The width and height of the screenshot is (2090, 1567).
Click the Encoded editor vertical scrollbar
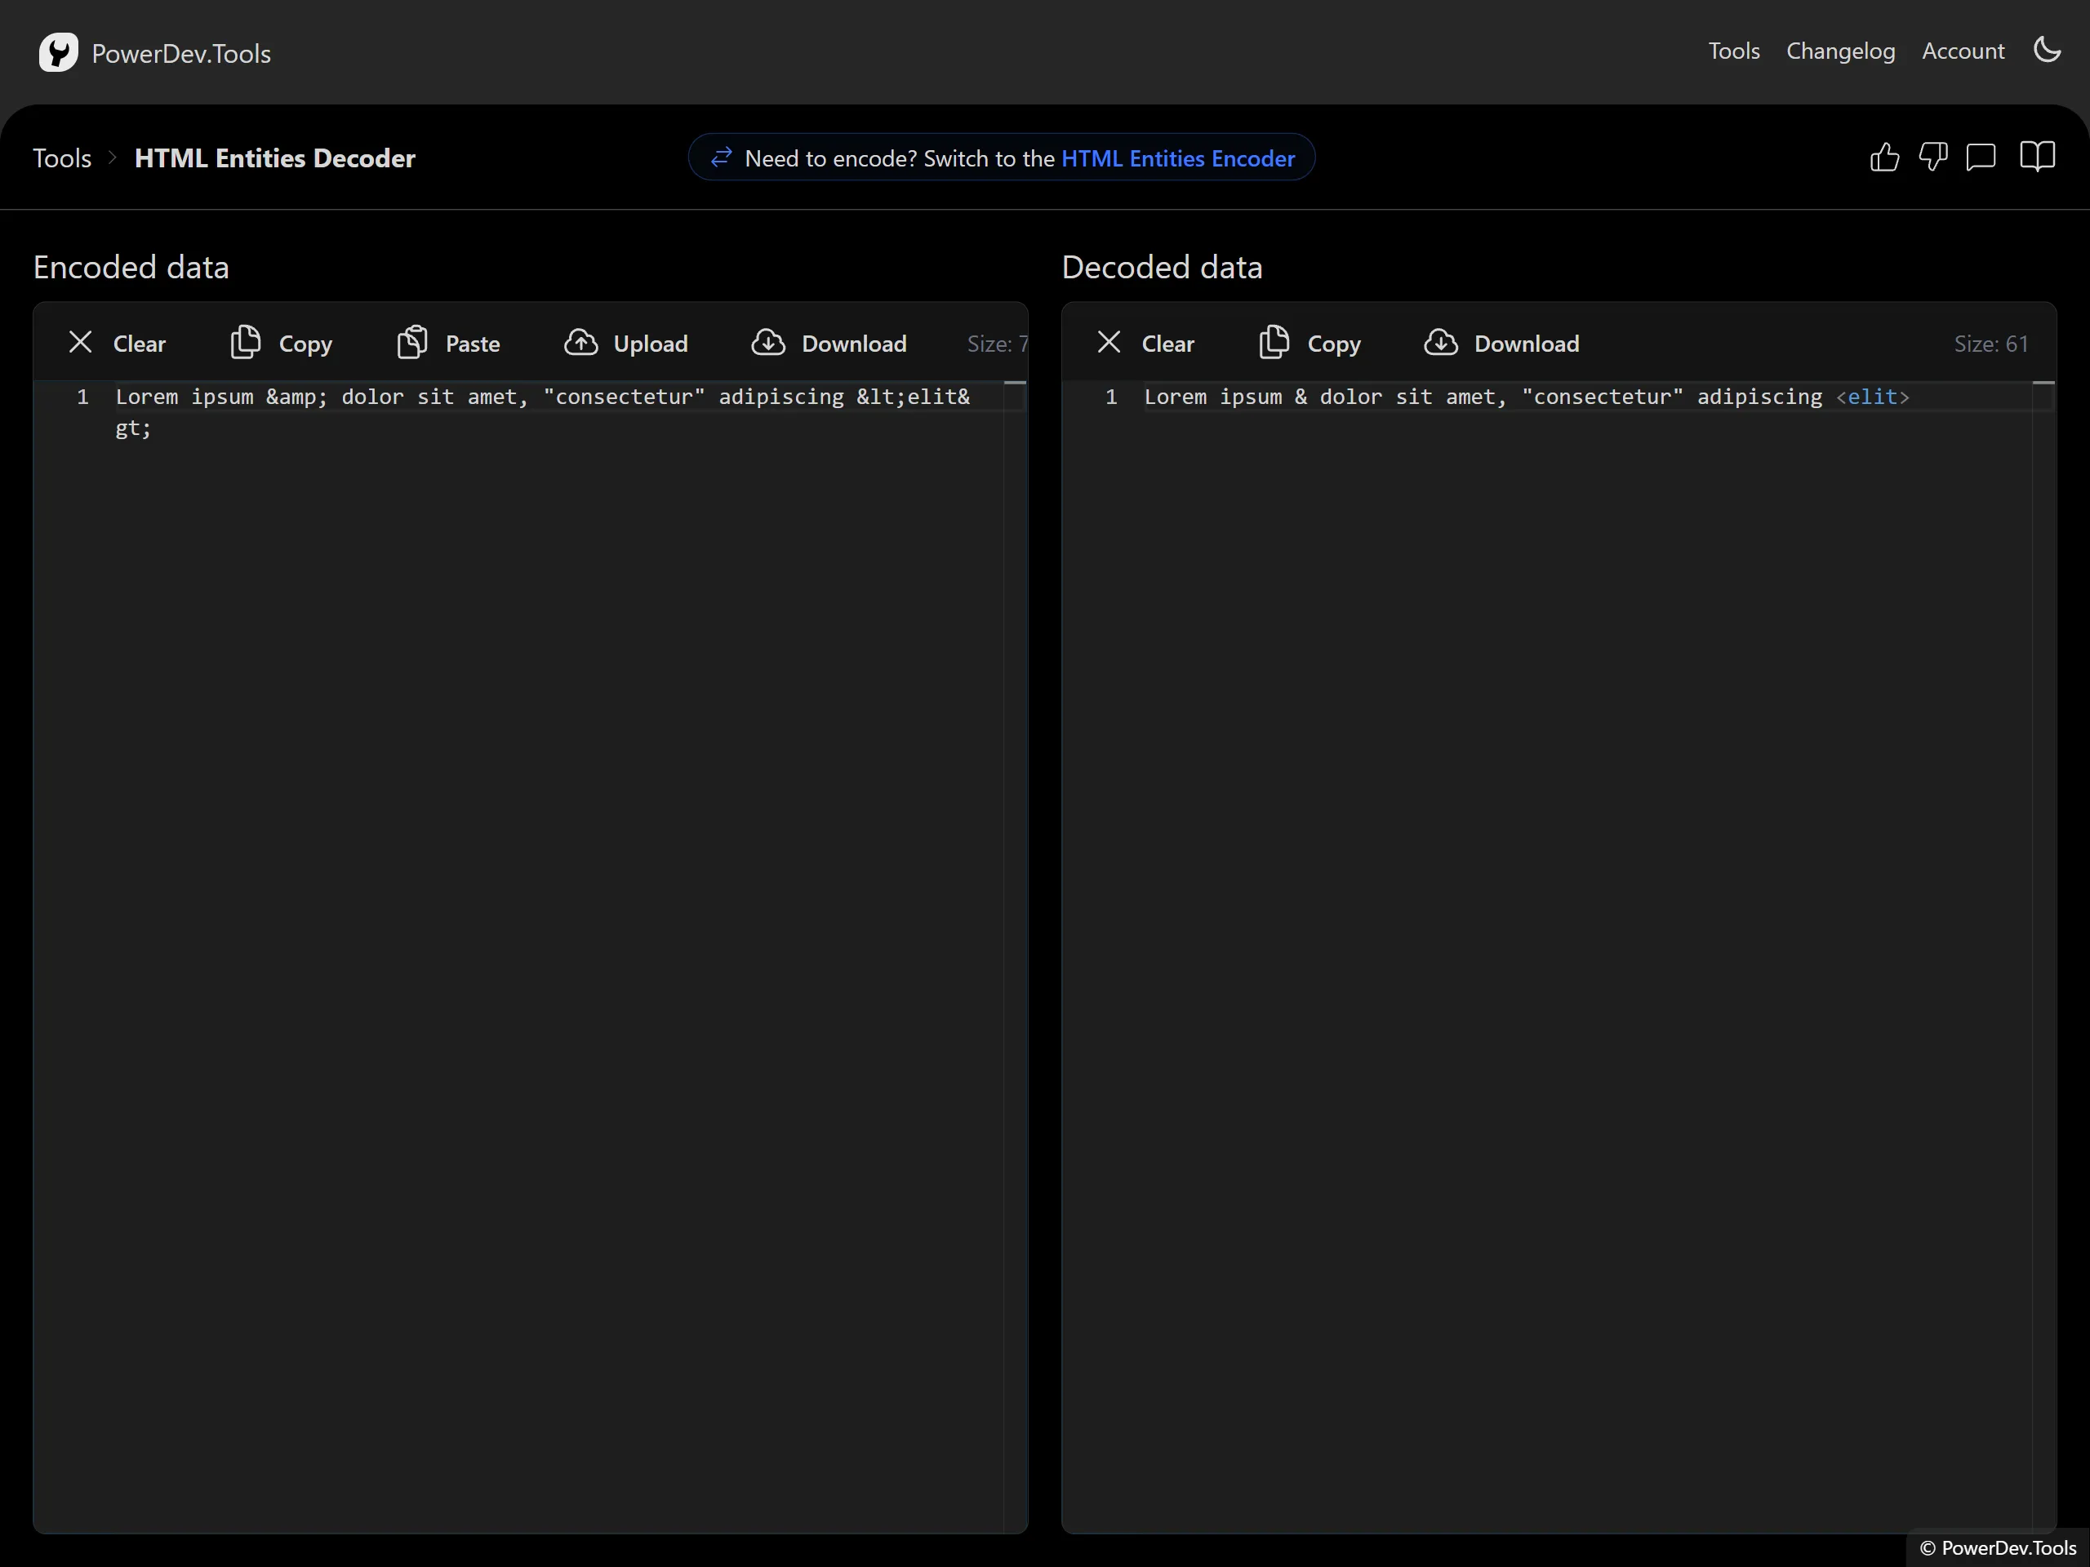pyautogui.click(x=1015, y=956)
